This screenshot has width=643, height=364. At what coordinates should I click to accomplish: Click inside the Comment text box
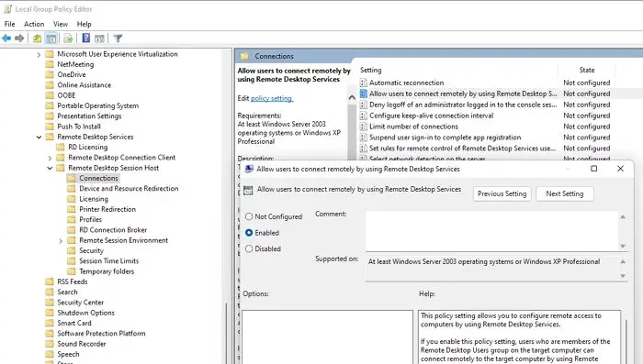(491, 231)
